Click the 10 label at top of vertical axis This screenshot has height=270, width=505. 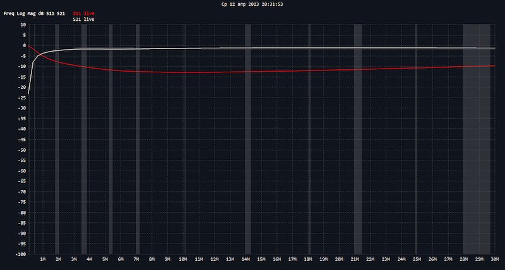(x=22, y=25)
